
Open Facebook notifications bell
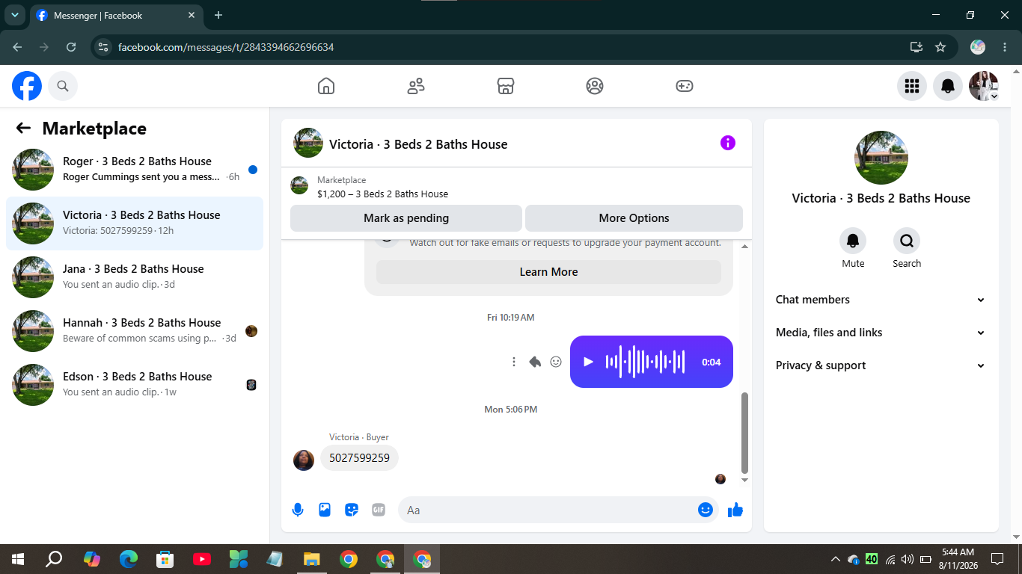pos(948,86)
